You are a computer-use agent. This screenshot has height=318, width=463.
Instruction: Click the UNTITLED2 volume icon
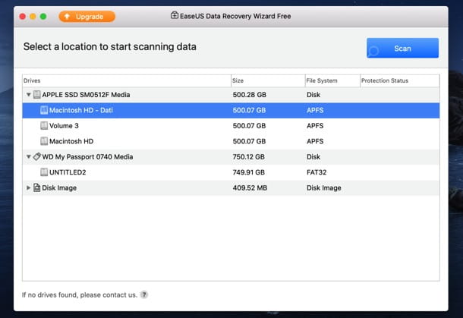[44, 172]
